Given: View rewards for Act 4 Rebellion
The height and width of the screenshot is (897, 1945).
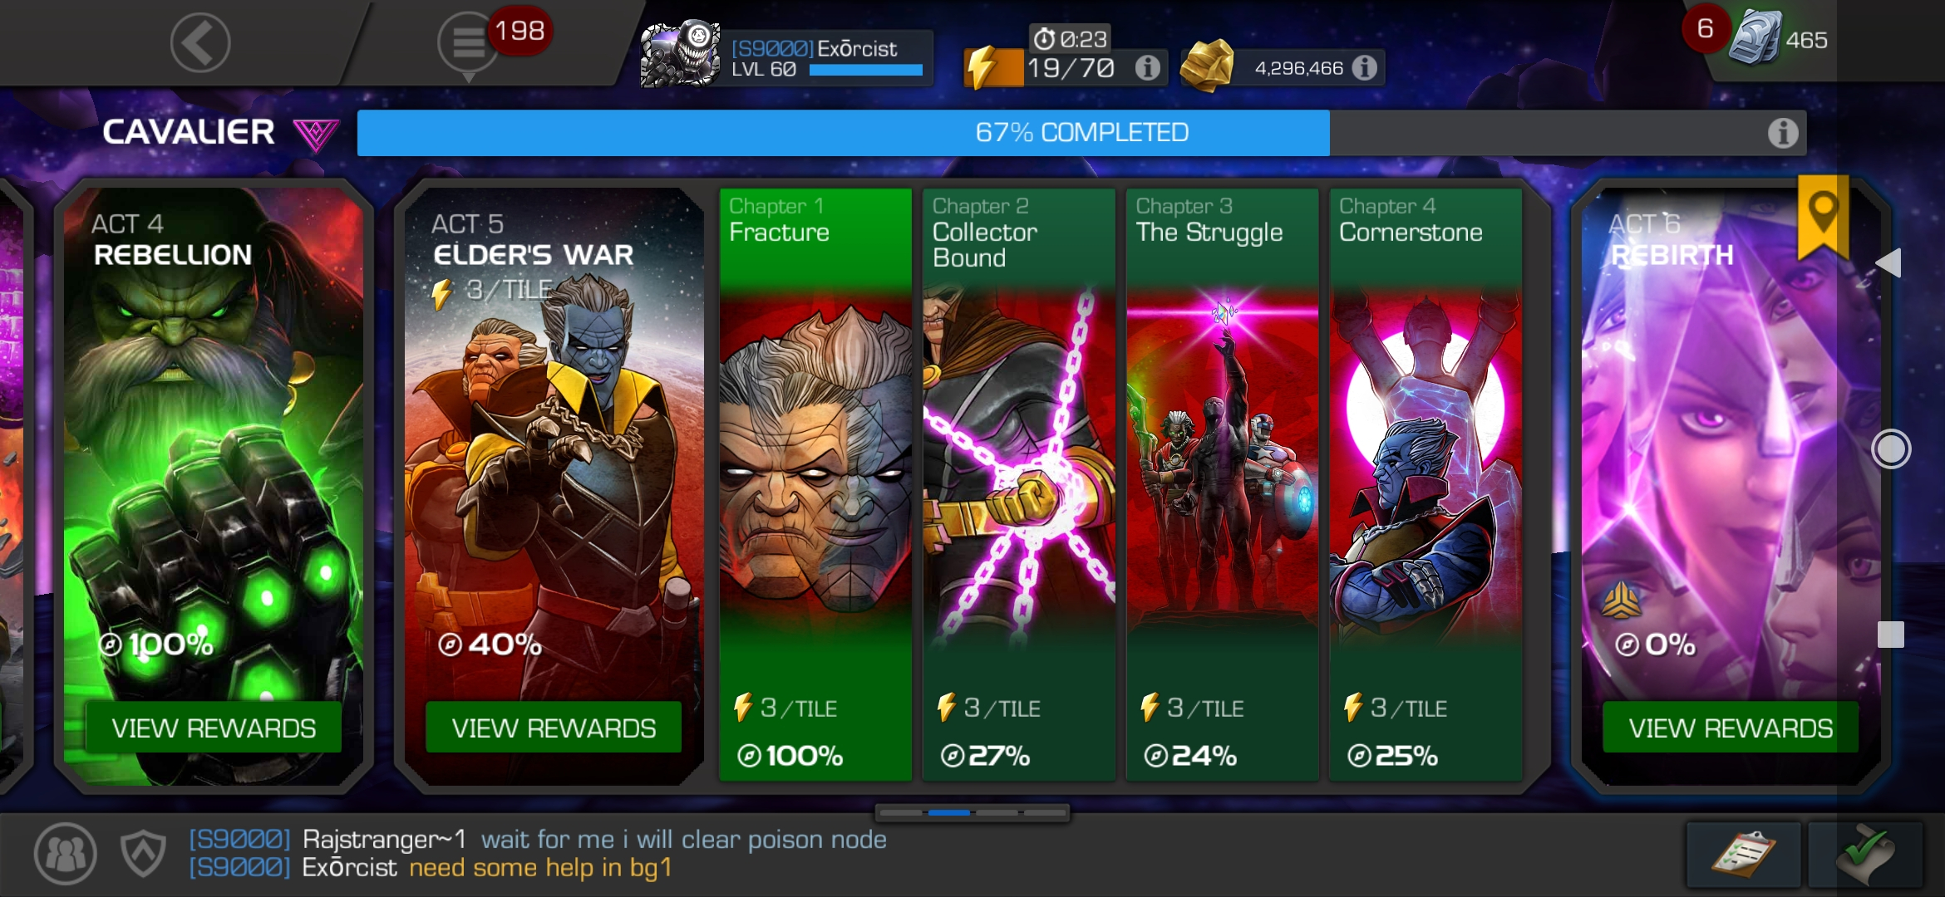Looking at the screenshot, I should click(214, 728).
